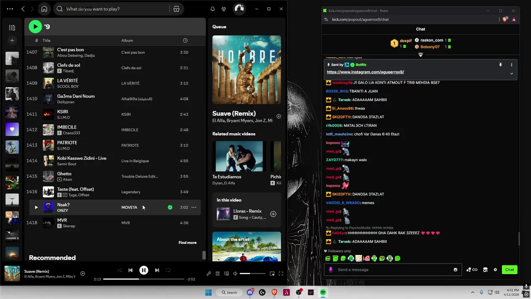Screen dimensions: 531x299
Task: Adjust the Spotify volume slider
Action: 252,274
